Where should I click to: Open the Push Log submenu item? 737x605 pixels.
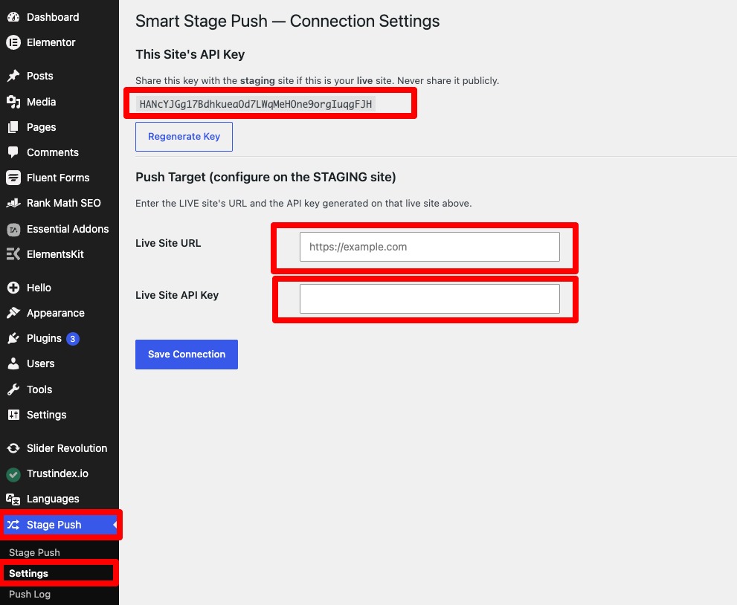30,594
